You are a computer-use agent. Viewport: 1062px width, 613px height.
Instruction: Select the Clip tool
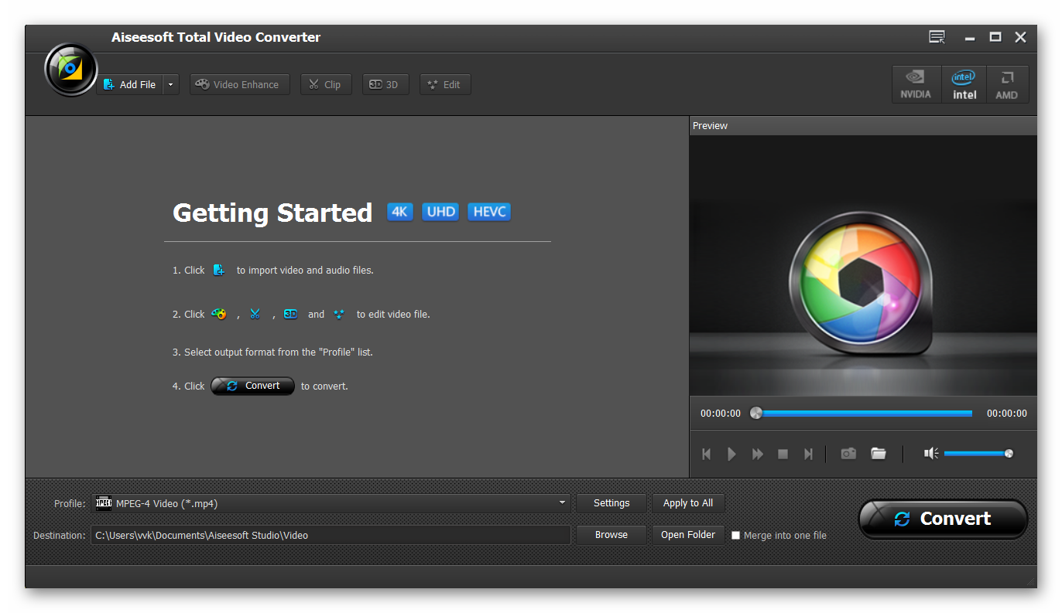point(326,84)
